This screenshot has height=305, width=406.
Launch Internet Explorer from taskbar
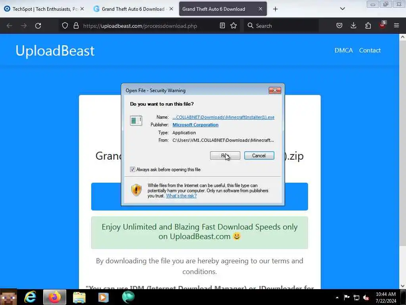pyautogui.click(x=30, y=297)
